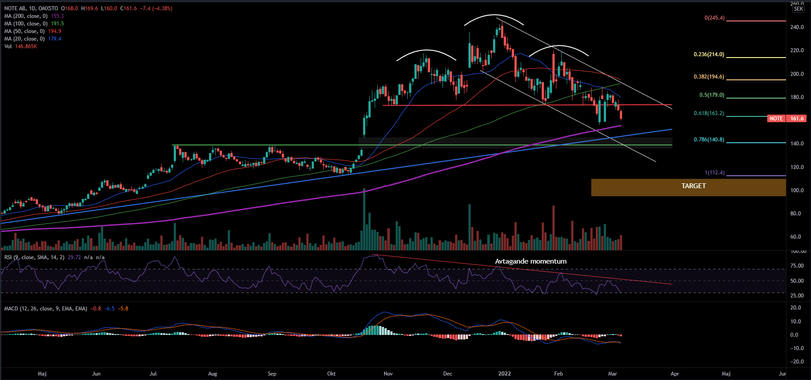Select the brown TARGET rectangle
Viewport: 811px width, 380px height.
coord(688,187)
